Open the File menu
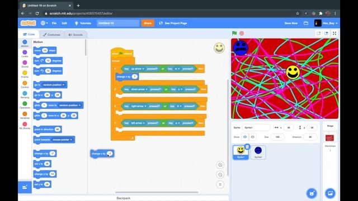The width and height of the screenshot is (358, 201). coord(54,23)
